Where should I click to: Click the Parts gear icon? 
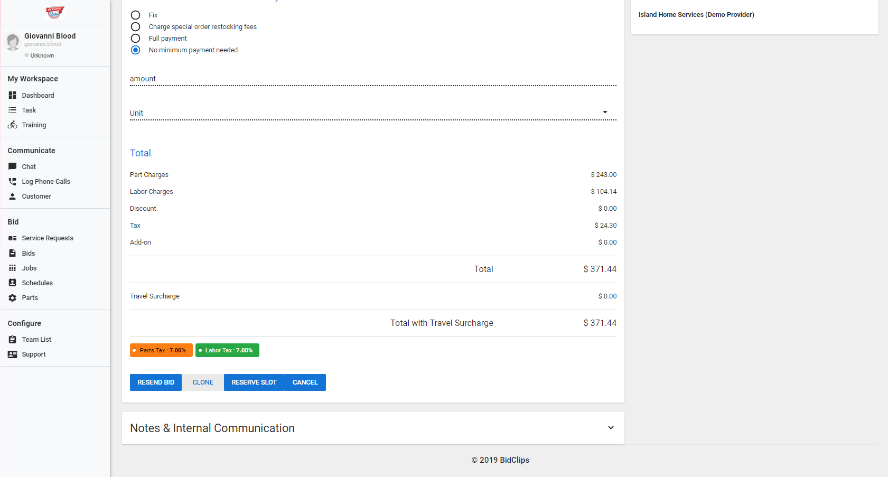point(12,298)
